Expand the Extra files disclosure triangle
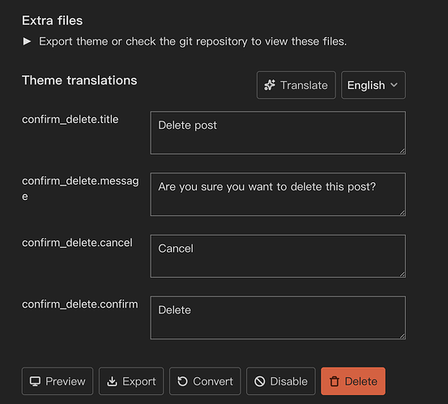The height and width of the screenshot is (404, 448). tap(27, 41)
